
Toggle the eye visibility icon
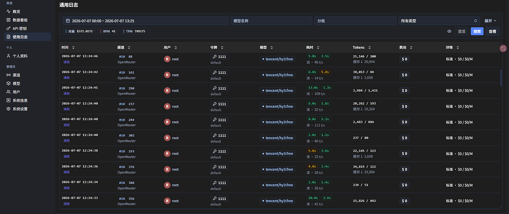(449, 31)
